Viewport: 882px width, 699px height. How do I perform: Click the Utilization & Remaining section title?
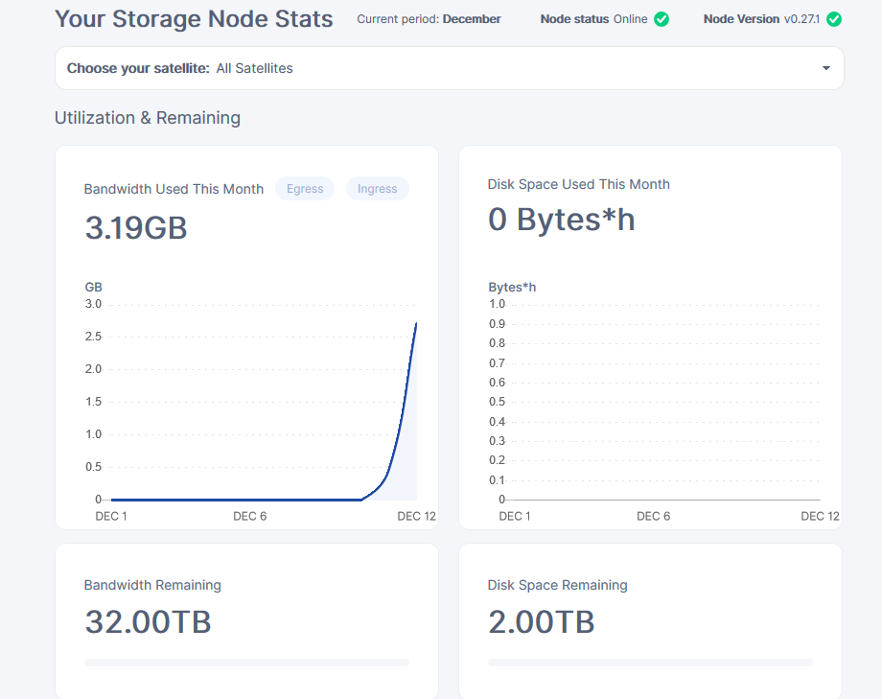click(x=148, y=118)
